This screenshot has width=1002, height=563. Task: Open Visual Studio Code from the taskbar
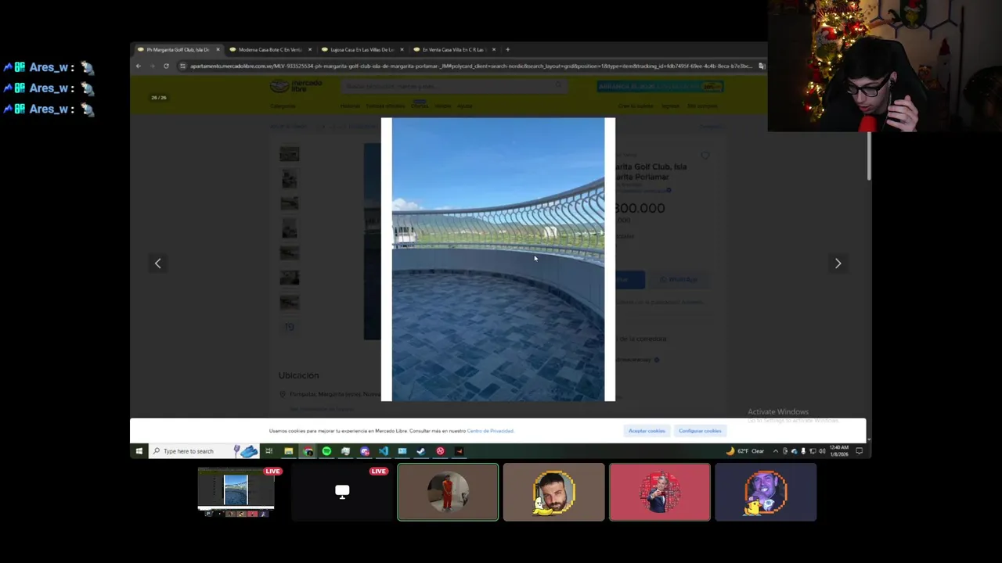384,451
